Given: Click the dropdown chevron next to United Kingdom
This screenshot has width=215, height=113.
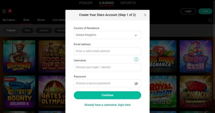Looking at the screenshot, I should pyautogui.click(x=136, y=35).
